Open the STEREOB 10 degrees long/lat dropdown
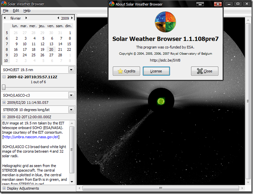Viewport: 253px width, 194px height. 71,110
